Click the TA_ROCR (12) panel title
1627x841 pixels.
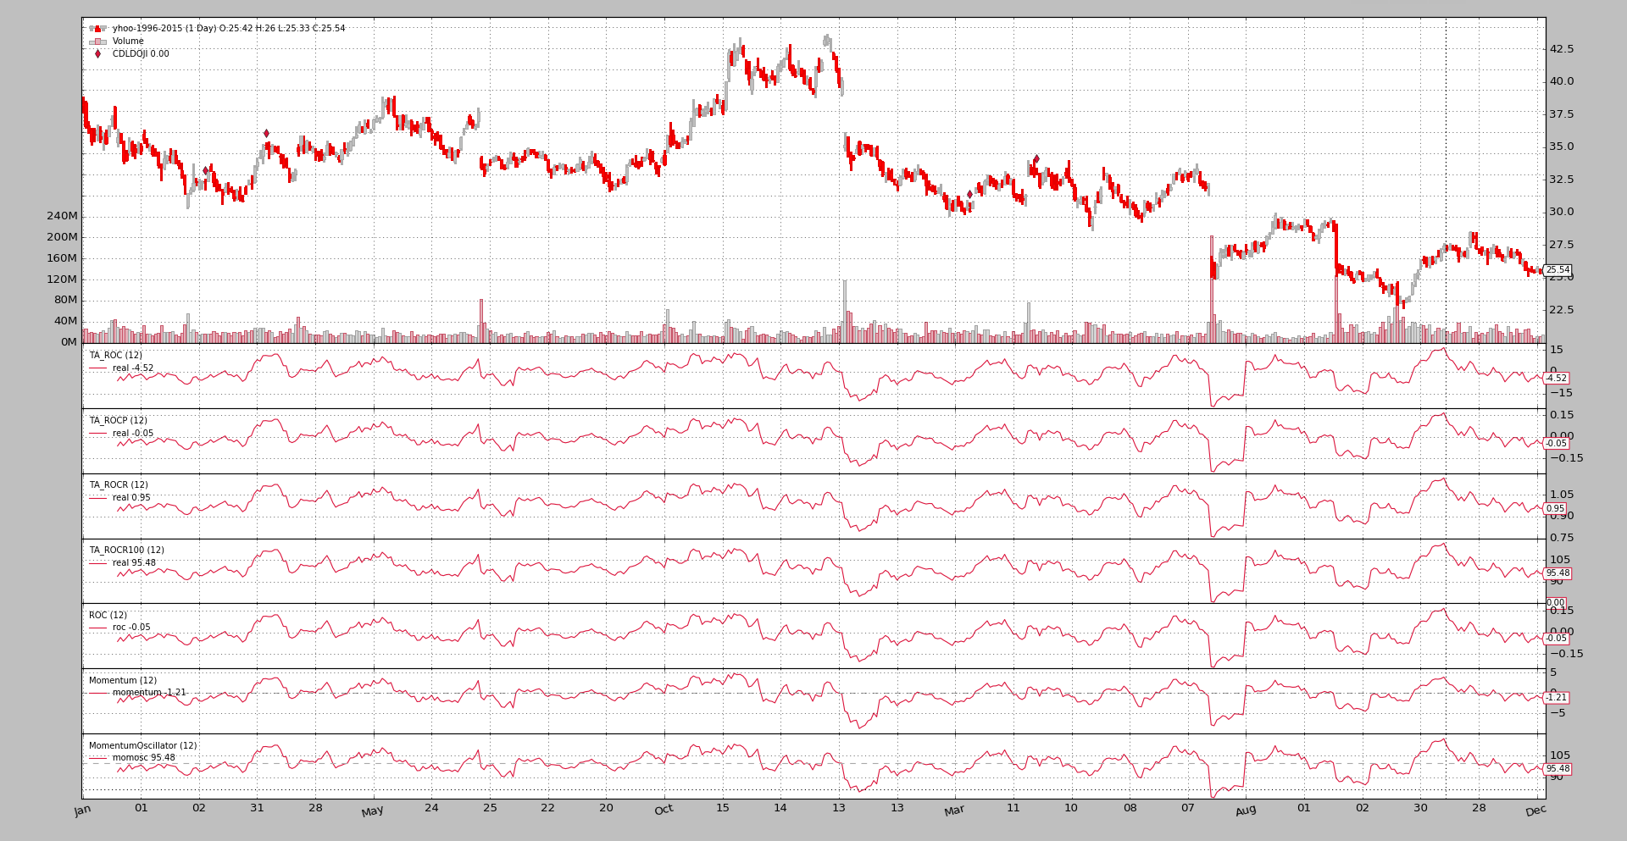tap(118, 485)
